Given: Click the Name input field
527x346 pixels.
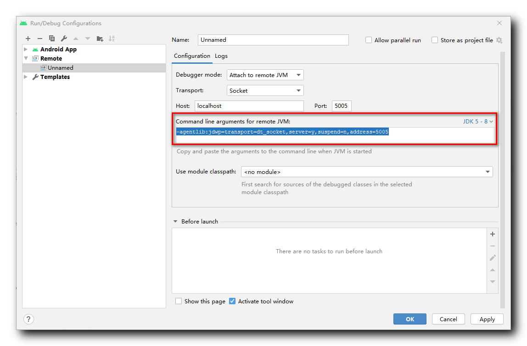Looking at the screenshot, I should [273, 39].
